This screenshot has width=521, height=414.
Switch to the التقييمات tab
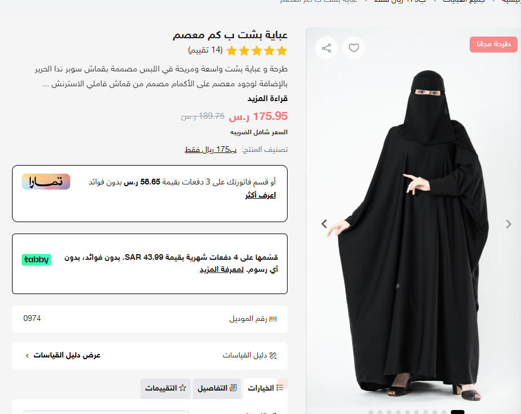coord(165,388)
